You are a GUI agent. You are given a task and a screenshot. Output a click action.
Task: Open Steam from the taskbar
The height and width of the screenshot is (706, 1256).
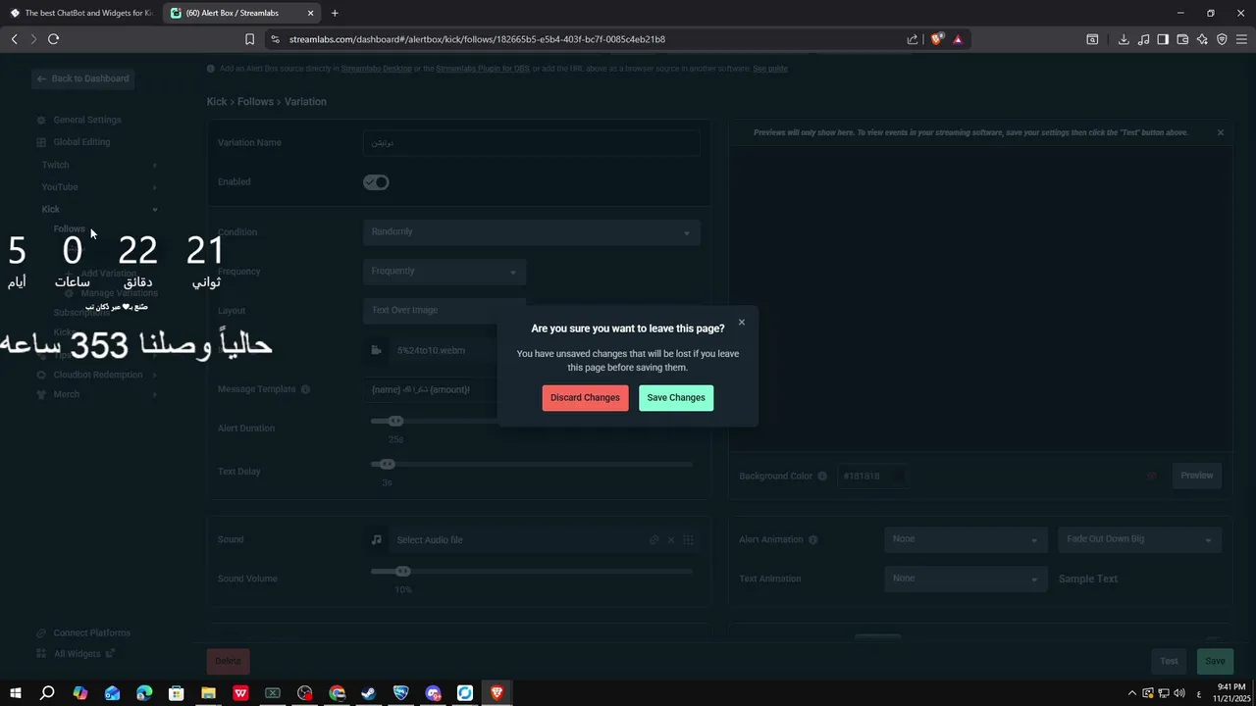click(369, 693)
